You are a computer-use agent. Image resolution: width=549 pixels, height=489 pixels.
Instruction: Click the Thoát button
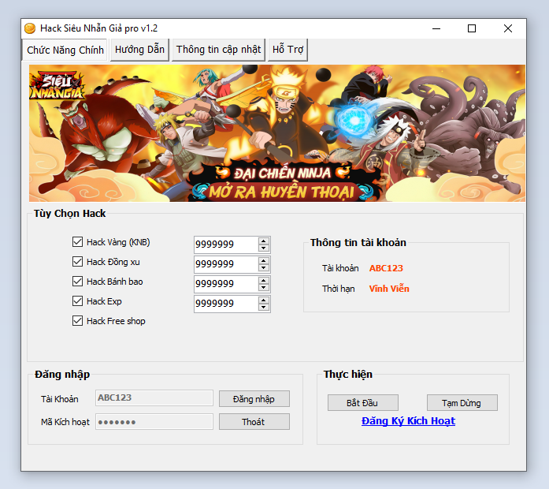click(254, 422)
